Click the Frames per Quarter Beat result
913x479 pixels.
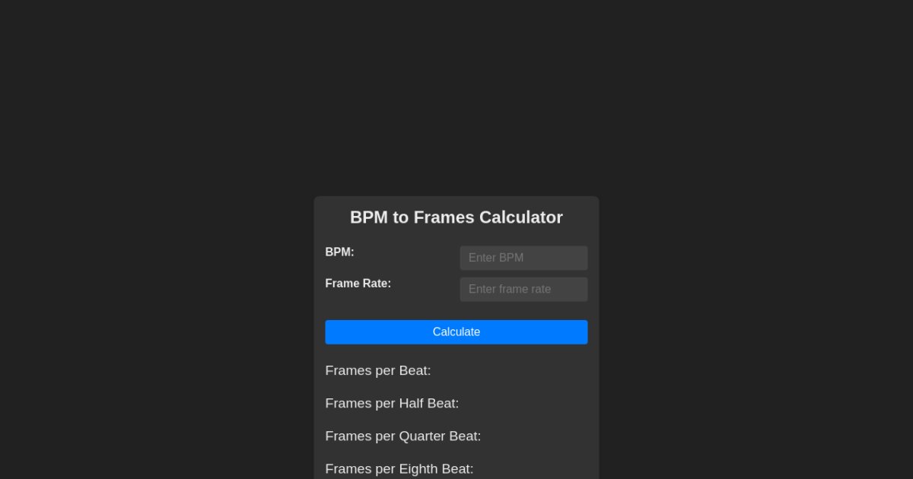click(403, 436)
